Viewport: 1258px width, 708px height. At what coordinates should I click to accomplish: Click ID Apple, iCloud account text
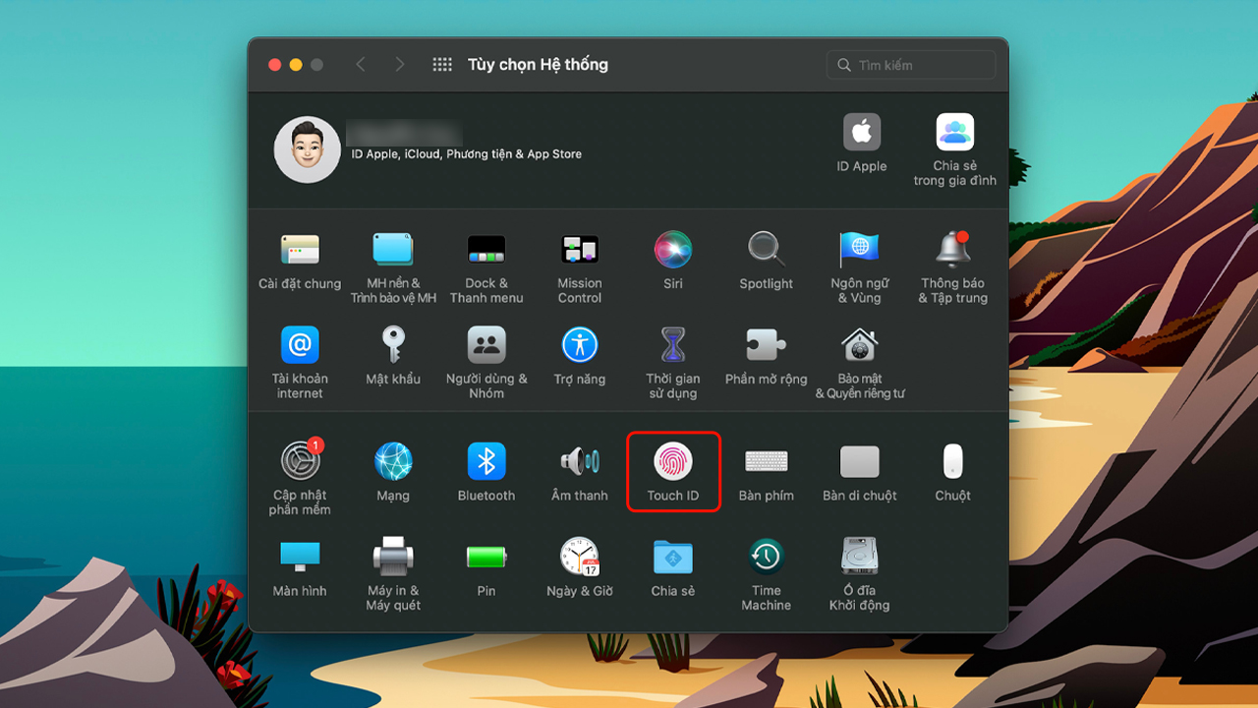click(467, 154)
